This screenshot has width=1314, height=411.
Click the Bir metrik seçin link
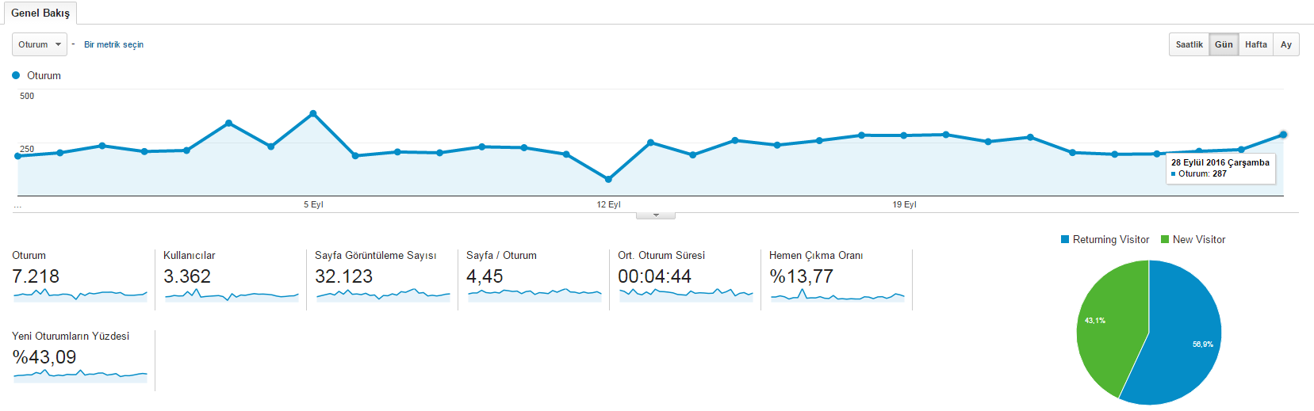coord(113,44)
